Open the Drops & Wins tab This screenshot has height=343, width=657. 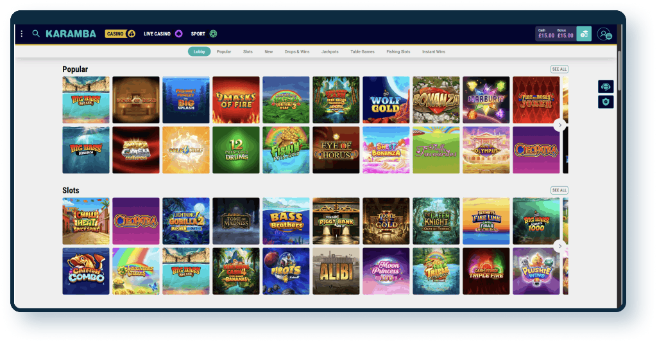coord(296,51)
